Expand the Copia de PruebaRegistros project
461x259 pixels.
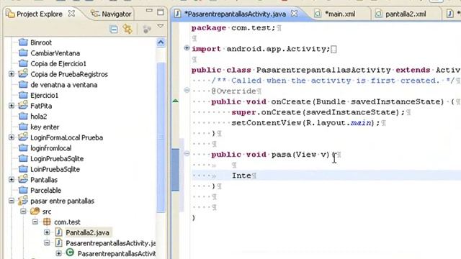click(12, 74)
